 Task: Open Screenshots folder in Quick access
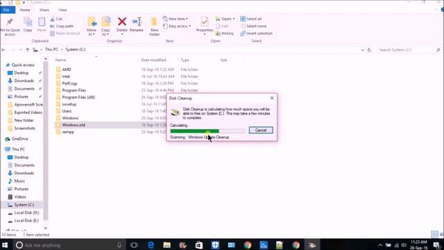(25, 128)
